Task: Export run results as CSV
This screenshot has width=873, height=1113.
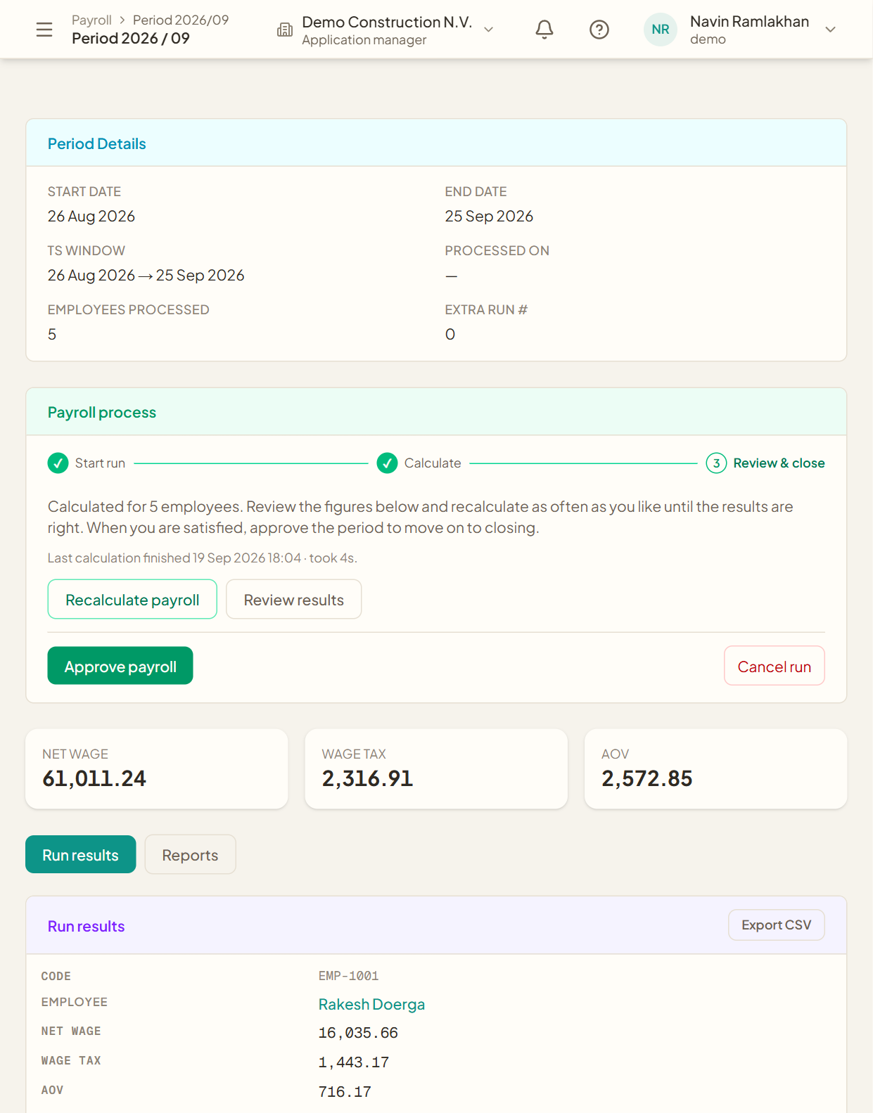Action: point(777,925)
